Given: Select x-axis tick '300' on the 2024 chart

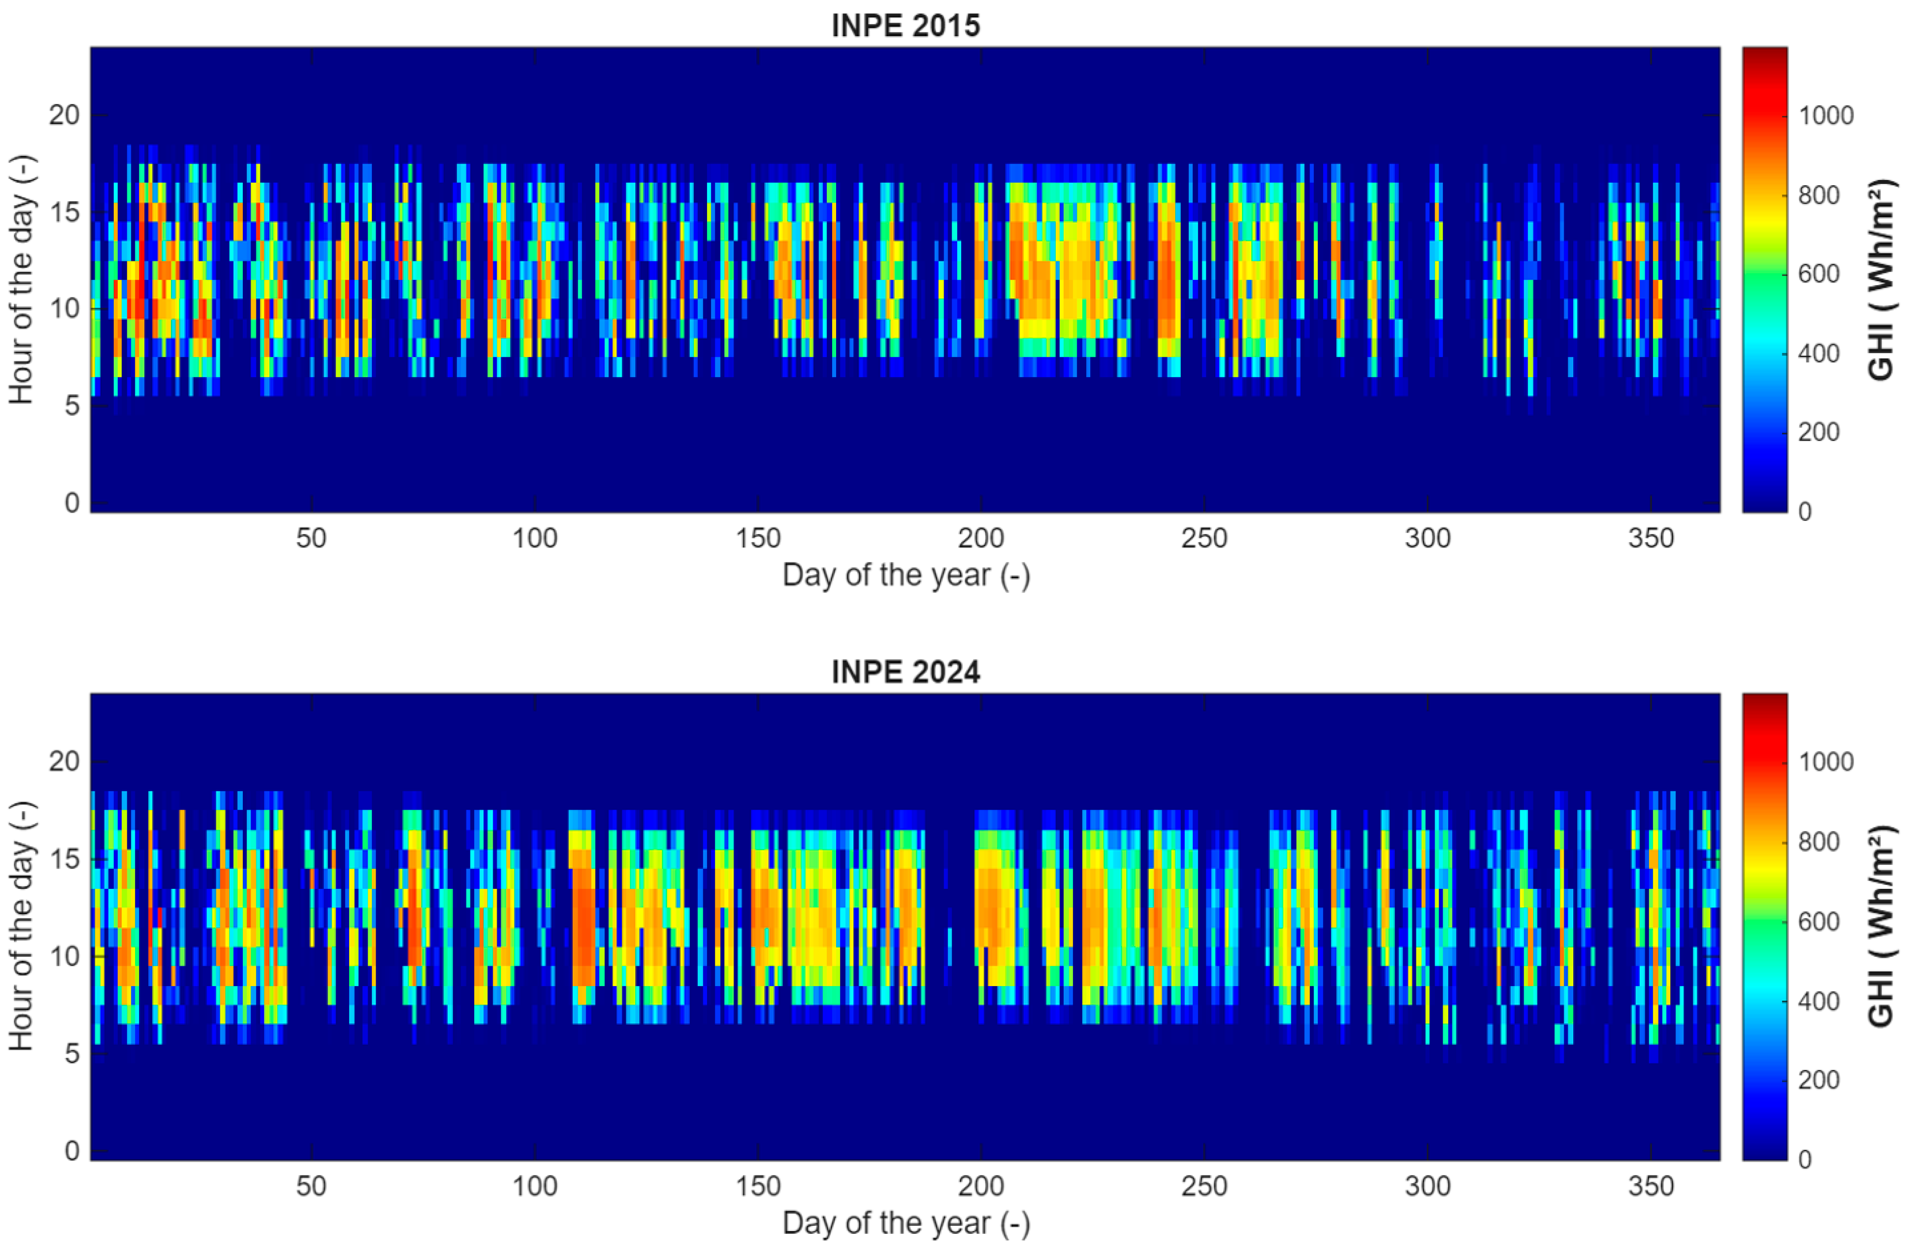Looking at the screenshot, I should pyautogui.click(x=1428, y=1185).
